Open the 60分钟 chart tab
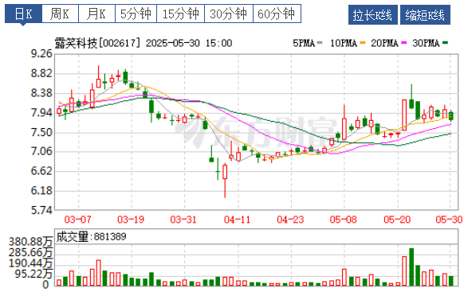The height and width of the screenshot is (292, 464). point(277,14)
